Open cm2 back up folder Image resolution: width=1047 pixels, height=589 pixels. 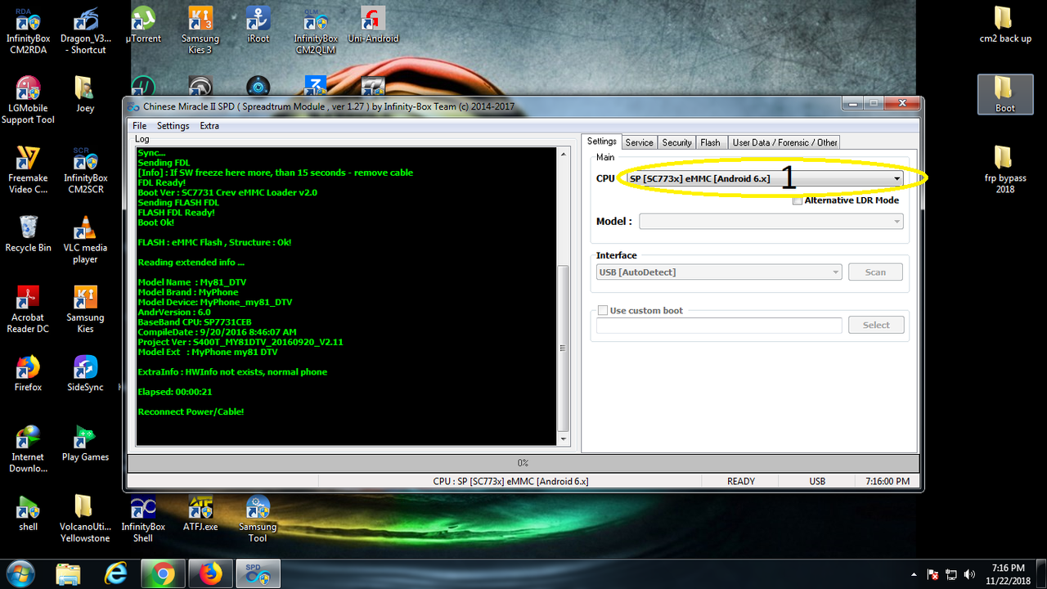[1005, 25]
